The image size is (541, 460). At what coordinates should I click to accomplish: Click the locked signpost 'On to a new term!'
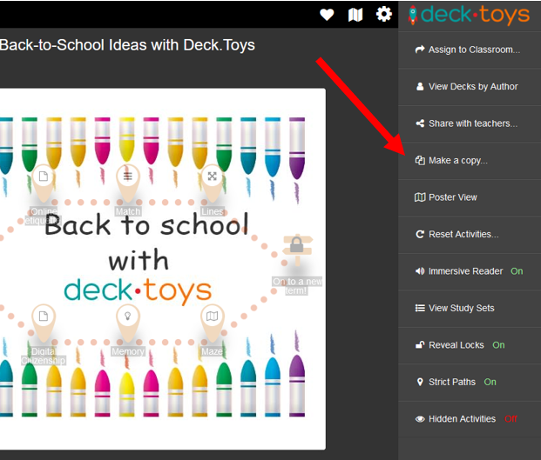[x=297, y=250]
